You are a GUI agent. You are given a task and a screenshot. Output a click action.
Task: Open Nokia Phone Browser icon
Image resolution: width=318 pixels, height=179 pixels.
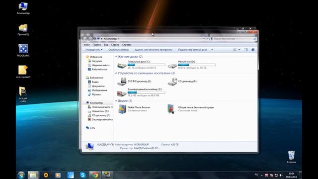click(x=122, y=109)
